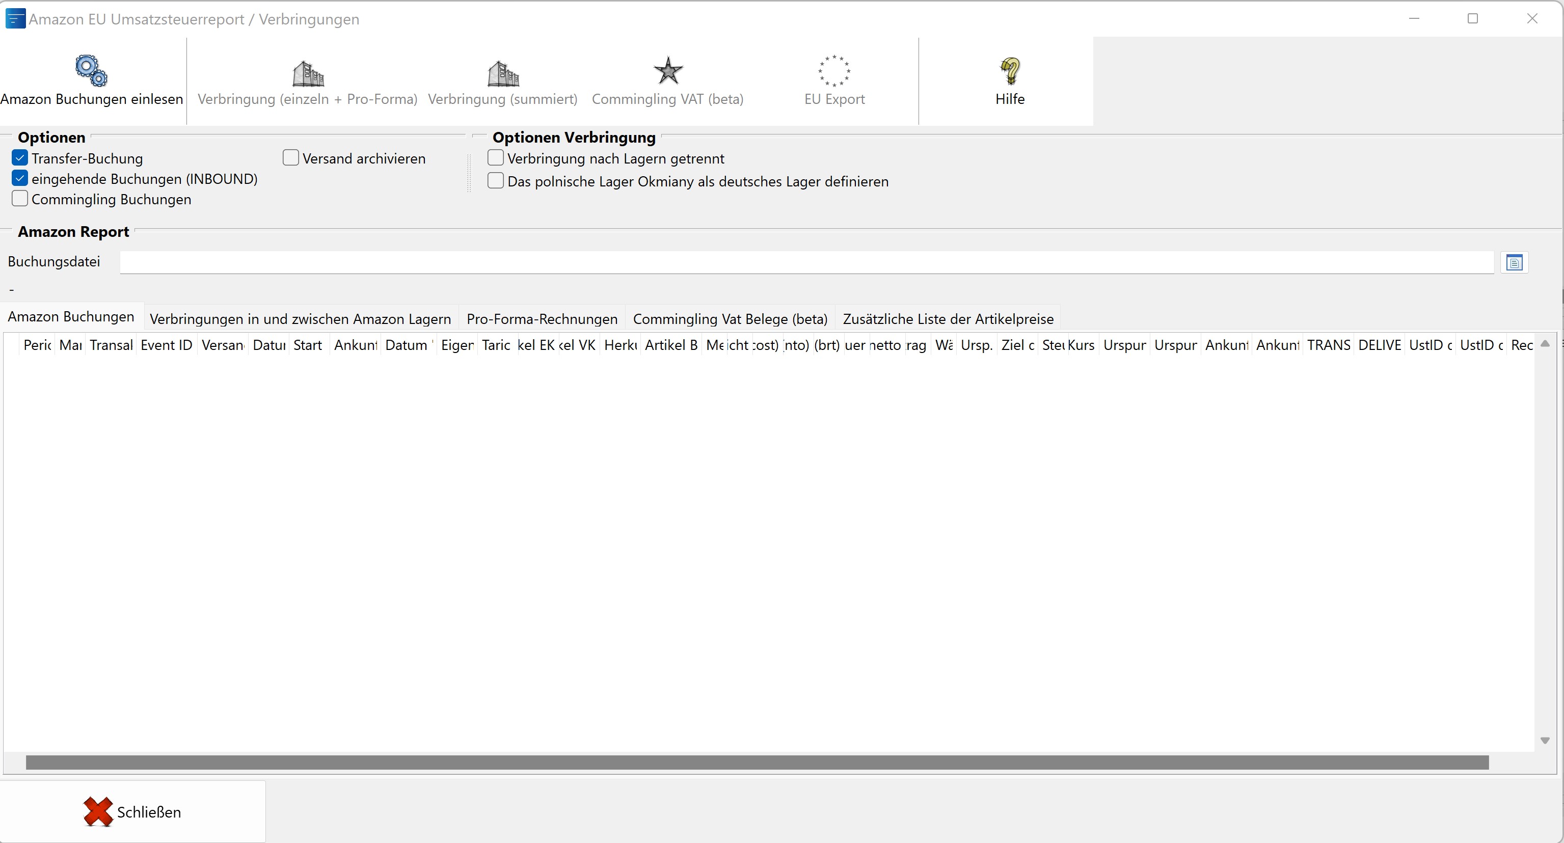Open Verbringung (summiert) warehouse icon
The height and width of the screenshot is (843, 1564).
click(x=503, y=73)
